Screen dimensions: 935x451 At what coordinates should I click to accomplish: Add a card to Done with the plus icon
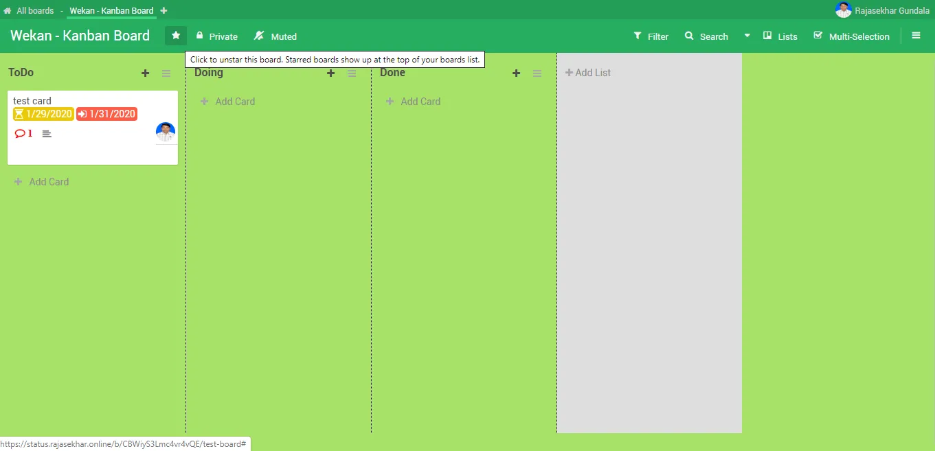[x=516, y=73]
